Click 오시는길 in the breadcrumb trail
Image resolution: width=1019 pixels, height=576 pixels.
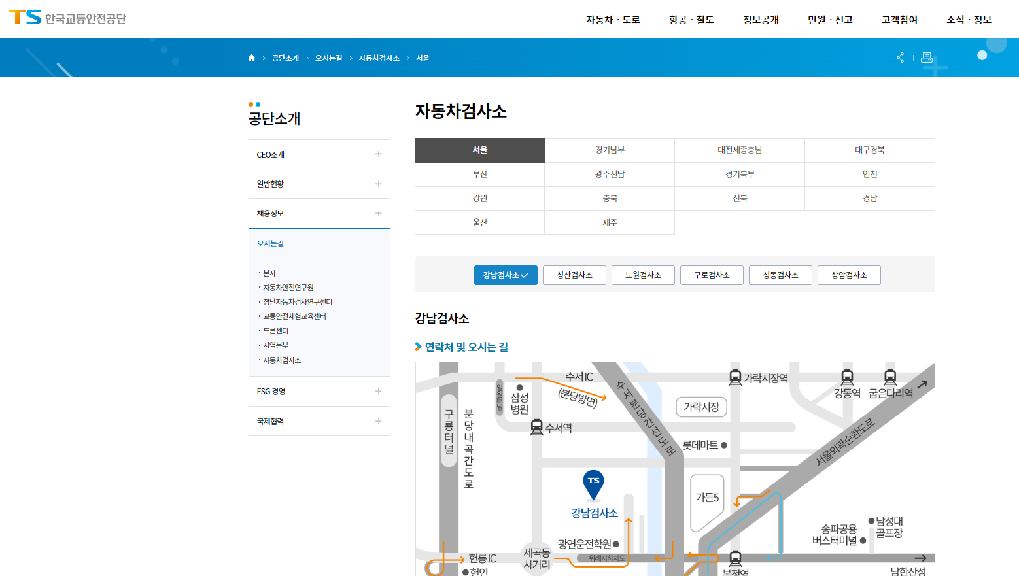tap(327, 58)
